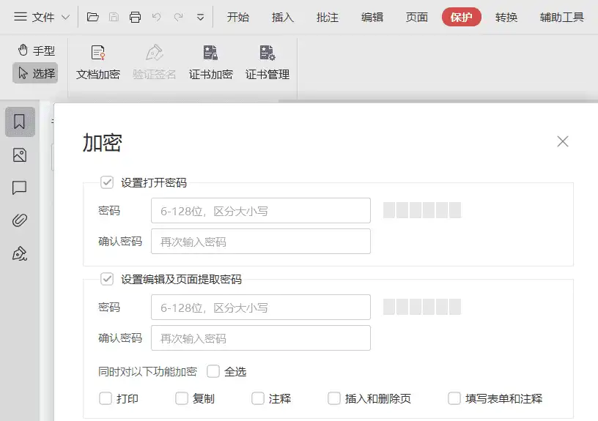Check the 注释 checkbox
This screenshot has height=421, width=598.
(x=258, y=398)
